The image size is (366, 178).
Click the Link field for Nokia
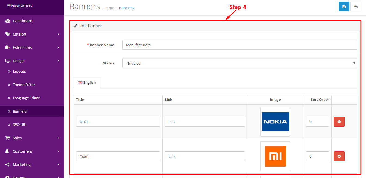point(205,122)
